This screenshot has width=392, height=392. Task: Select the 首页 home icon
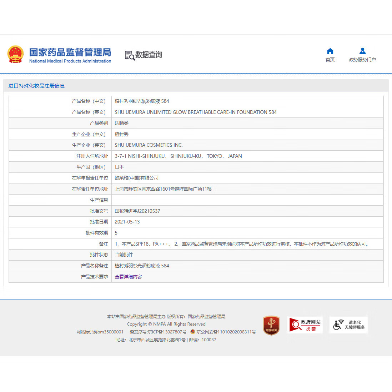(330, 51)
